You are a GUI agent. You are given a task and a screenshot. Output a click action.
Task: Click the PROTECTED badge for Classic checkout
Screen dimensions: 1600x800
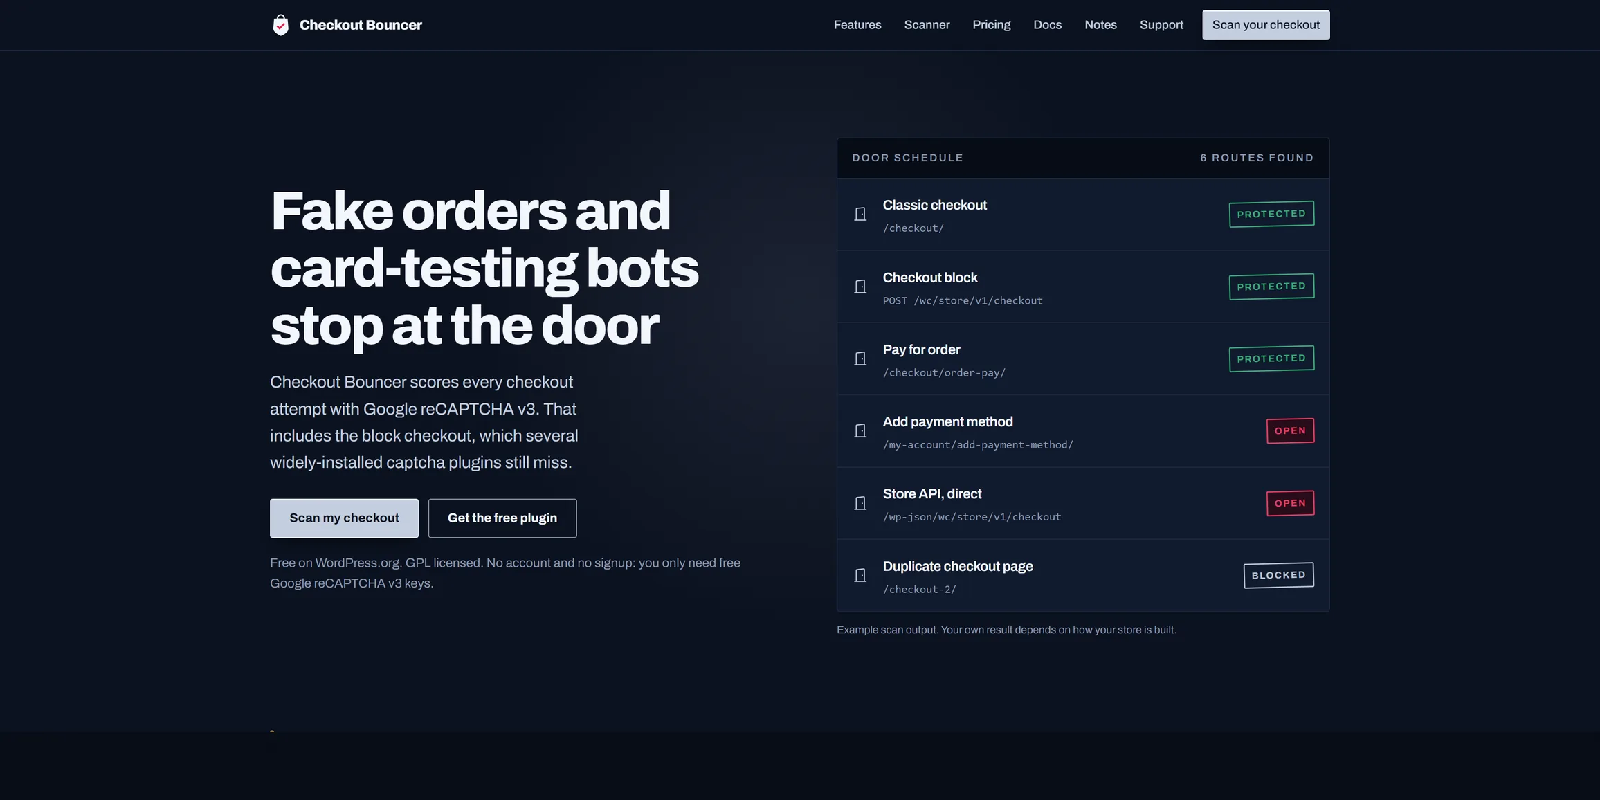coord(1271,214)
